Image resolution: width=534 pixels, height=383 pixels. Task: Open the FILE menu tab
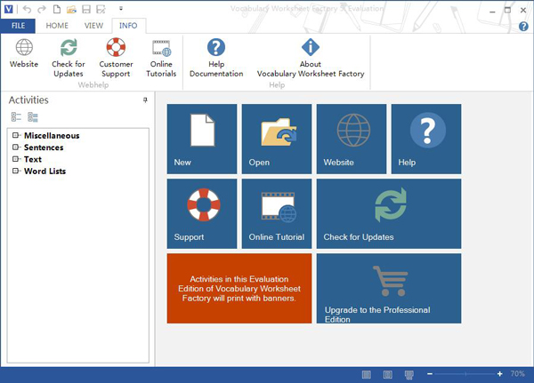click(x=18, y=26)
